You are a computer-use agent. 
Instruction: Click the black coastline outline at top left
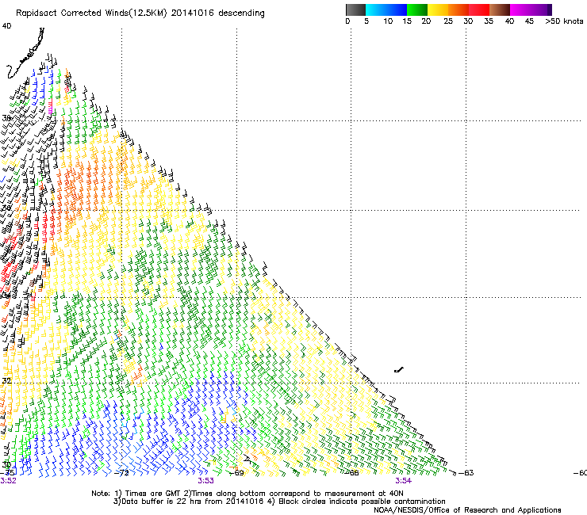click(25, 53)
